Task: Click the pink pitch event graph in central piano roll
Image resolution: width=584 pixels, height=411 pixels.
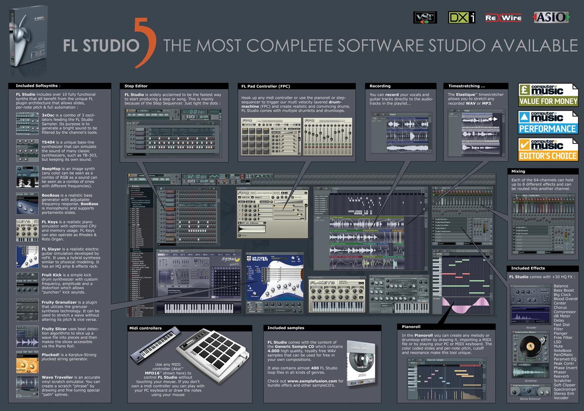Action: pos(465,306)
